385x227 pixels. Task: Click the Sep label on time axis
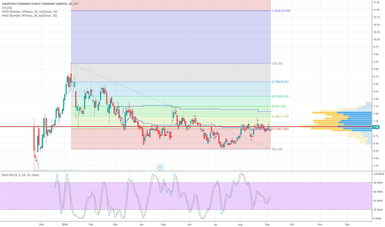click(x=267, y=224)
